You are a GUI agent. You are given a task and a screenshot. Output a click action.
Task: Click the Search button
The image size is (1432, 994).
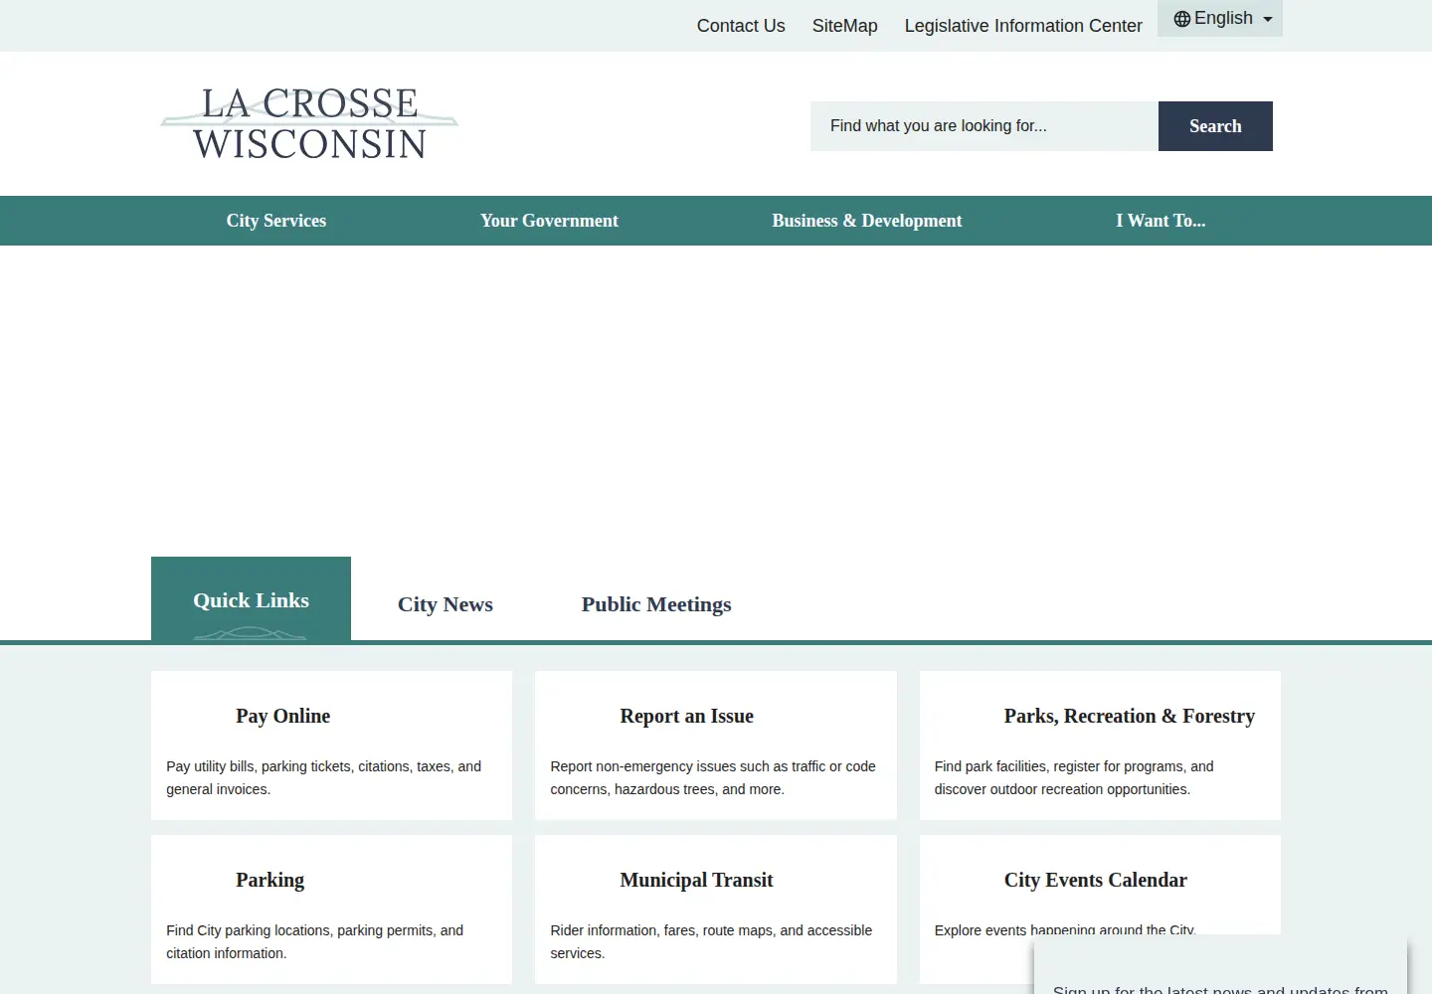point(1215,126)
